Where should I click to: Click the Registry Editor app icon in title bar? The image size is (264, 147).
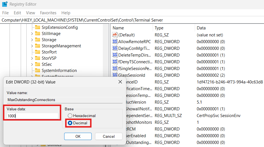[5, 4]
